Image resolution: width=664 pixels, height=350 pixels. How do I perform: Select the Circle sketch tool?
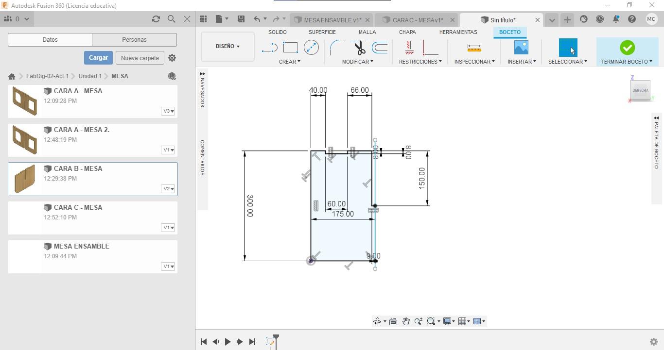[311, 48]
